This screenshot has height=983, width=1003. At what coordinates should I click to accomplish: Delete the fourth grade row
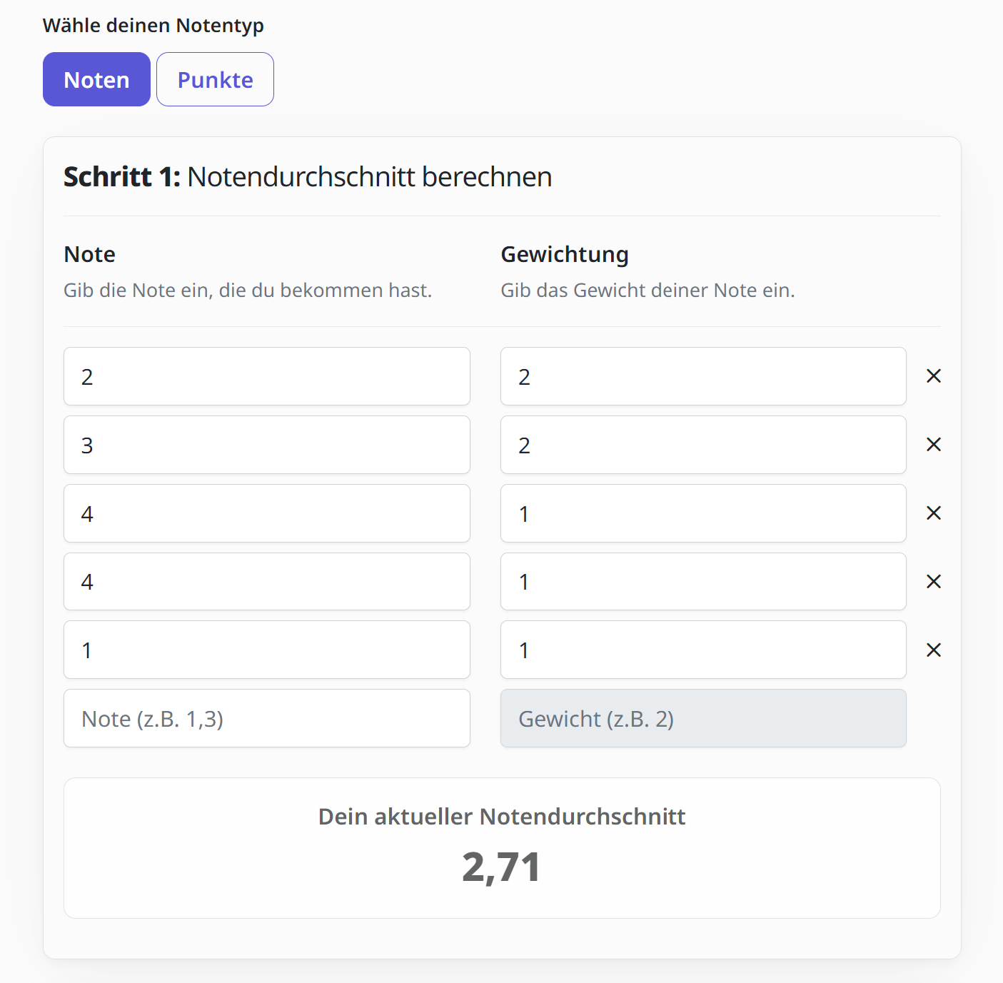coord(933,582)
